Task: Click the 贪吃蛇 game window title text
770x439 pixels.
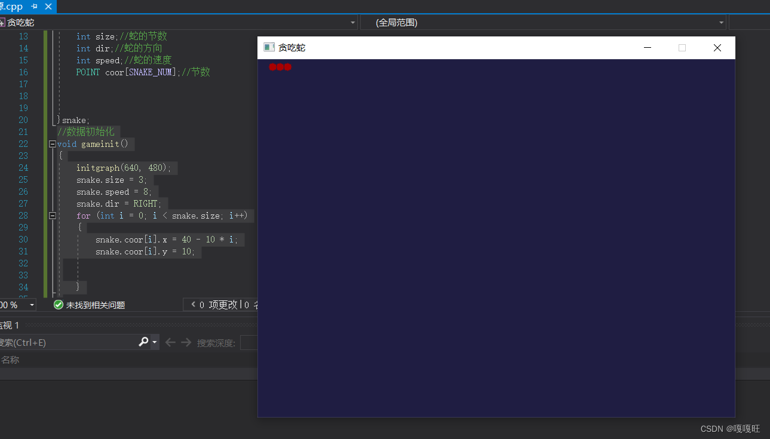Action: [292, 48]
